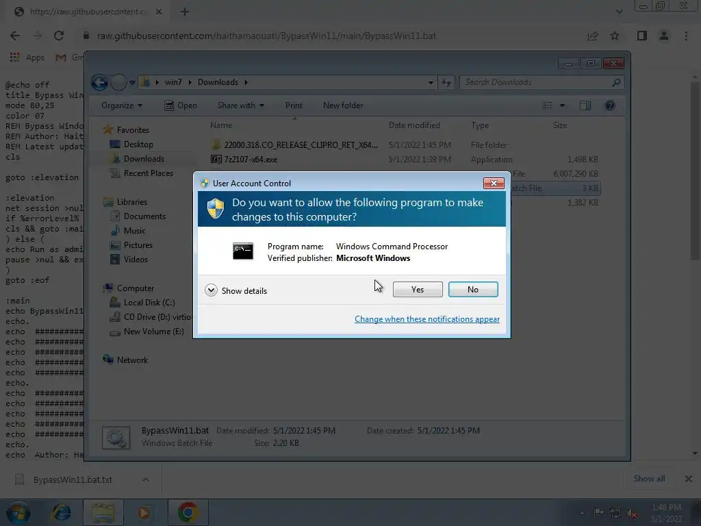Change view icon in Explorer toolbar
This screenshot has width=701, height=526.
coord(547,105)
